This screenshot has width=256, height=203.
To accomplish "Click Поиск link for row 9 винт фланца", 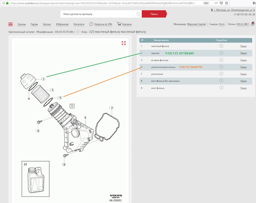I will pyautogui.click(x=243, y=88).
